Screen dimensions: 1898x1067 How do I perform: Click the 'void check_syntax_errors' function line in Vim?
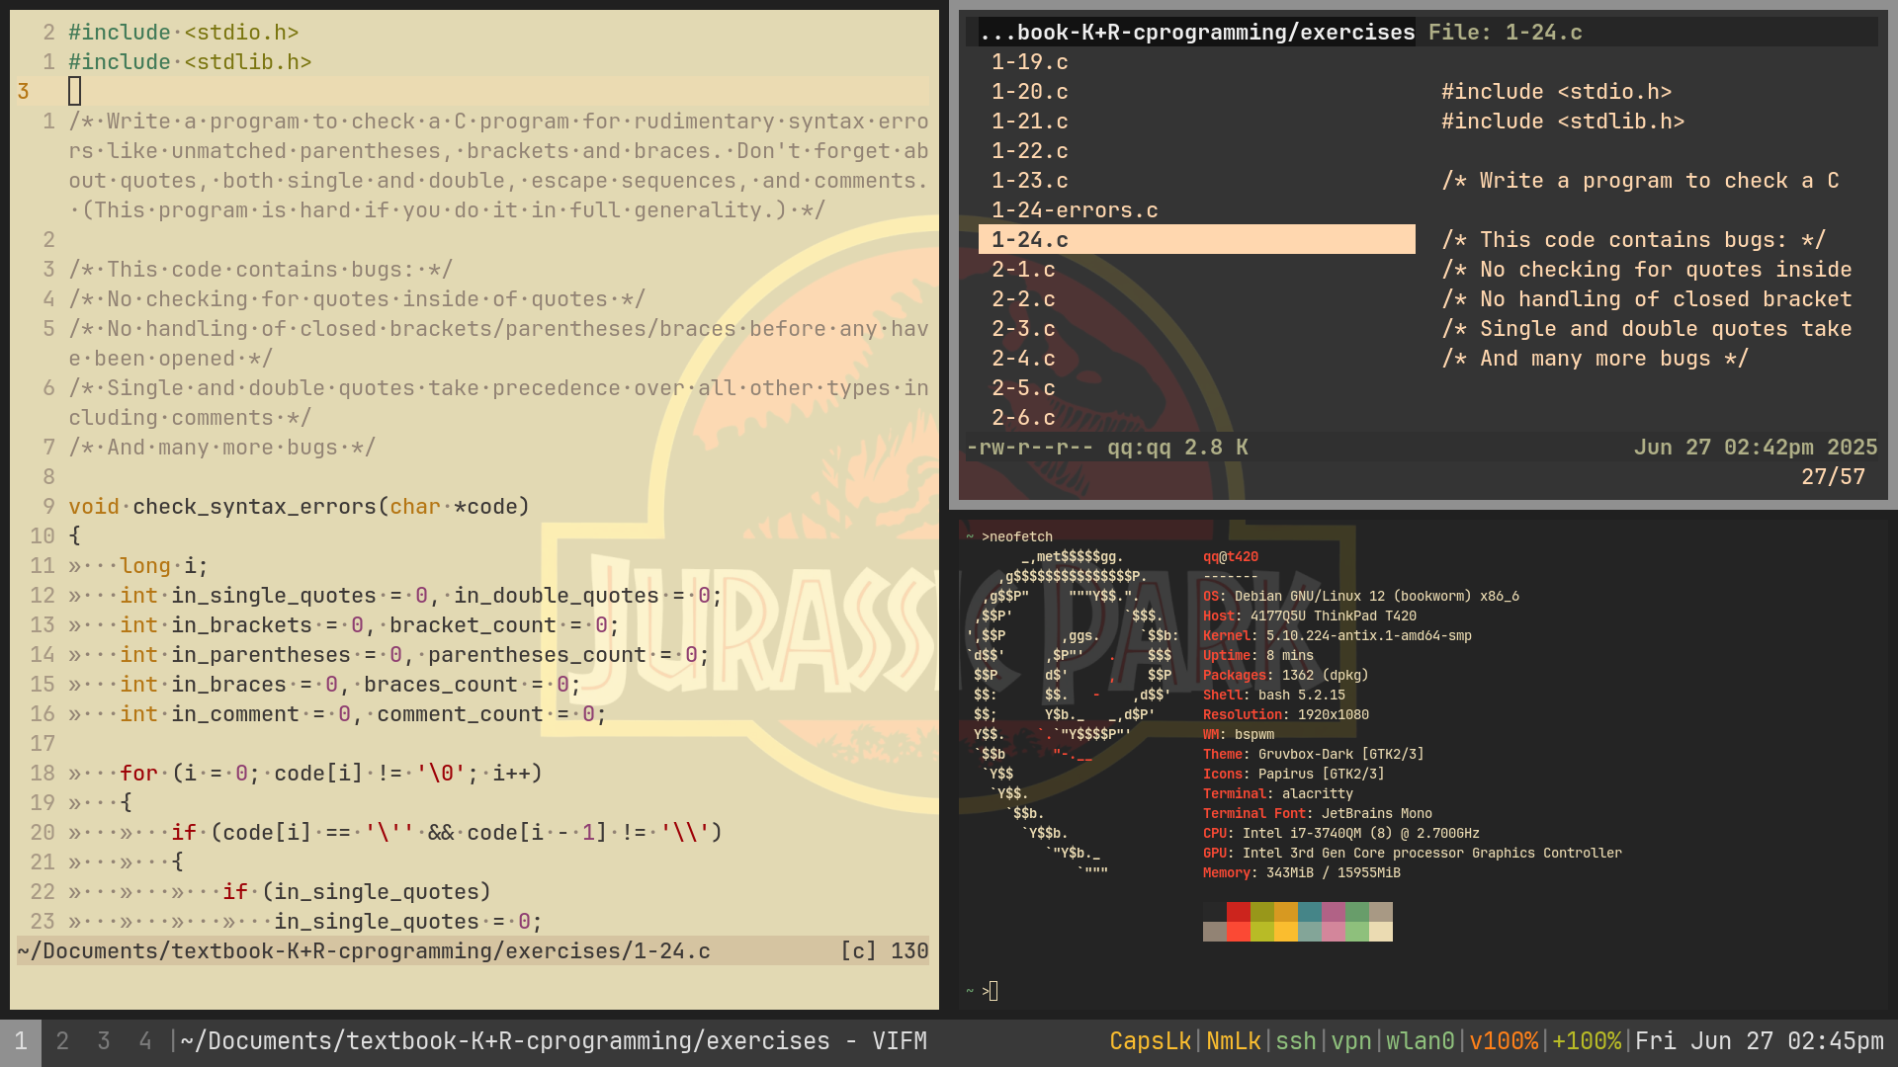tap(299, 507)
